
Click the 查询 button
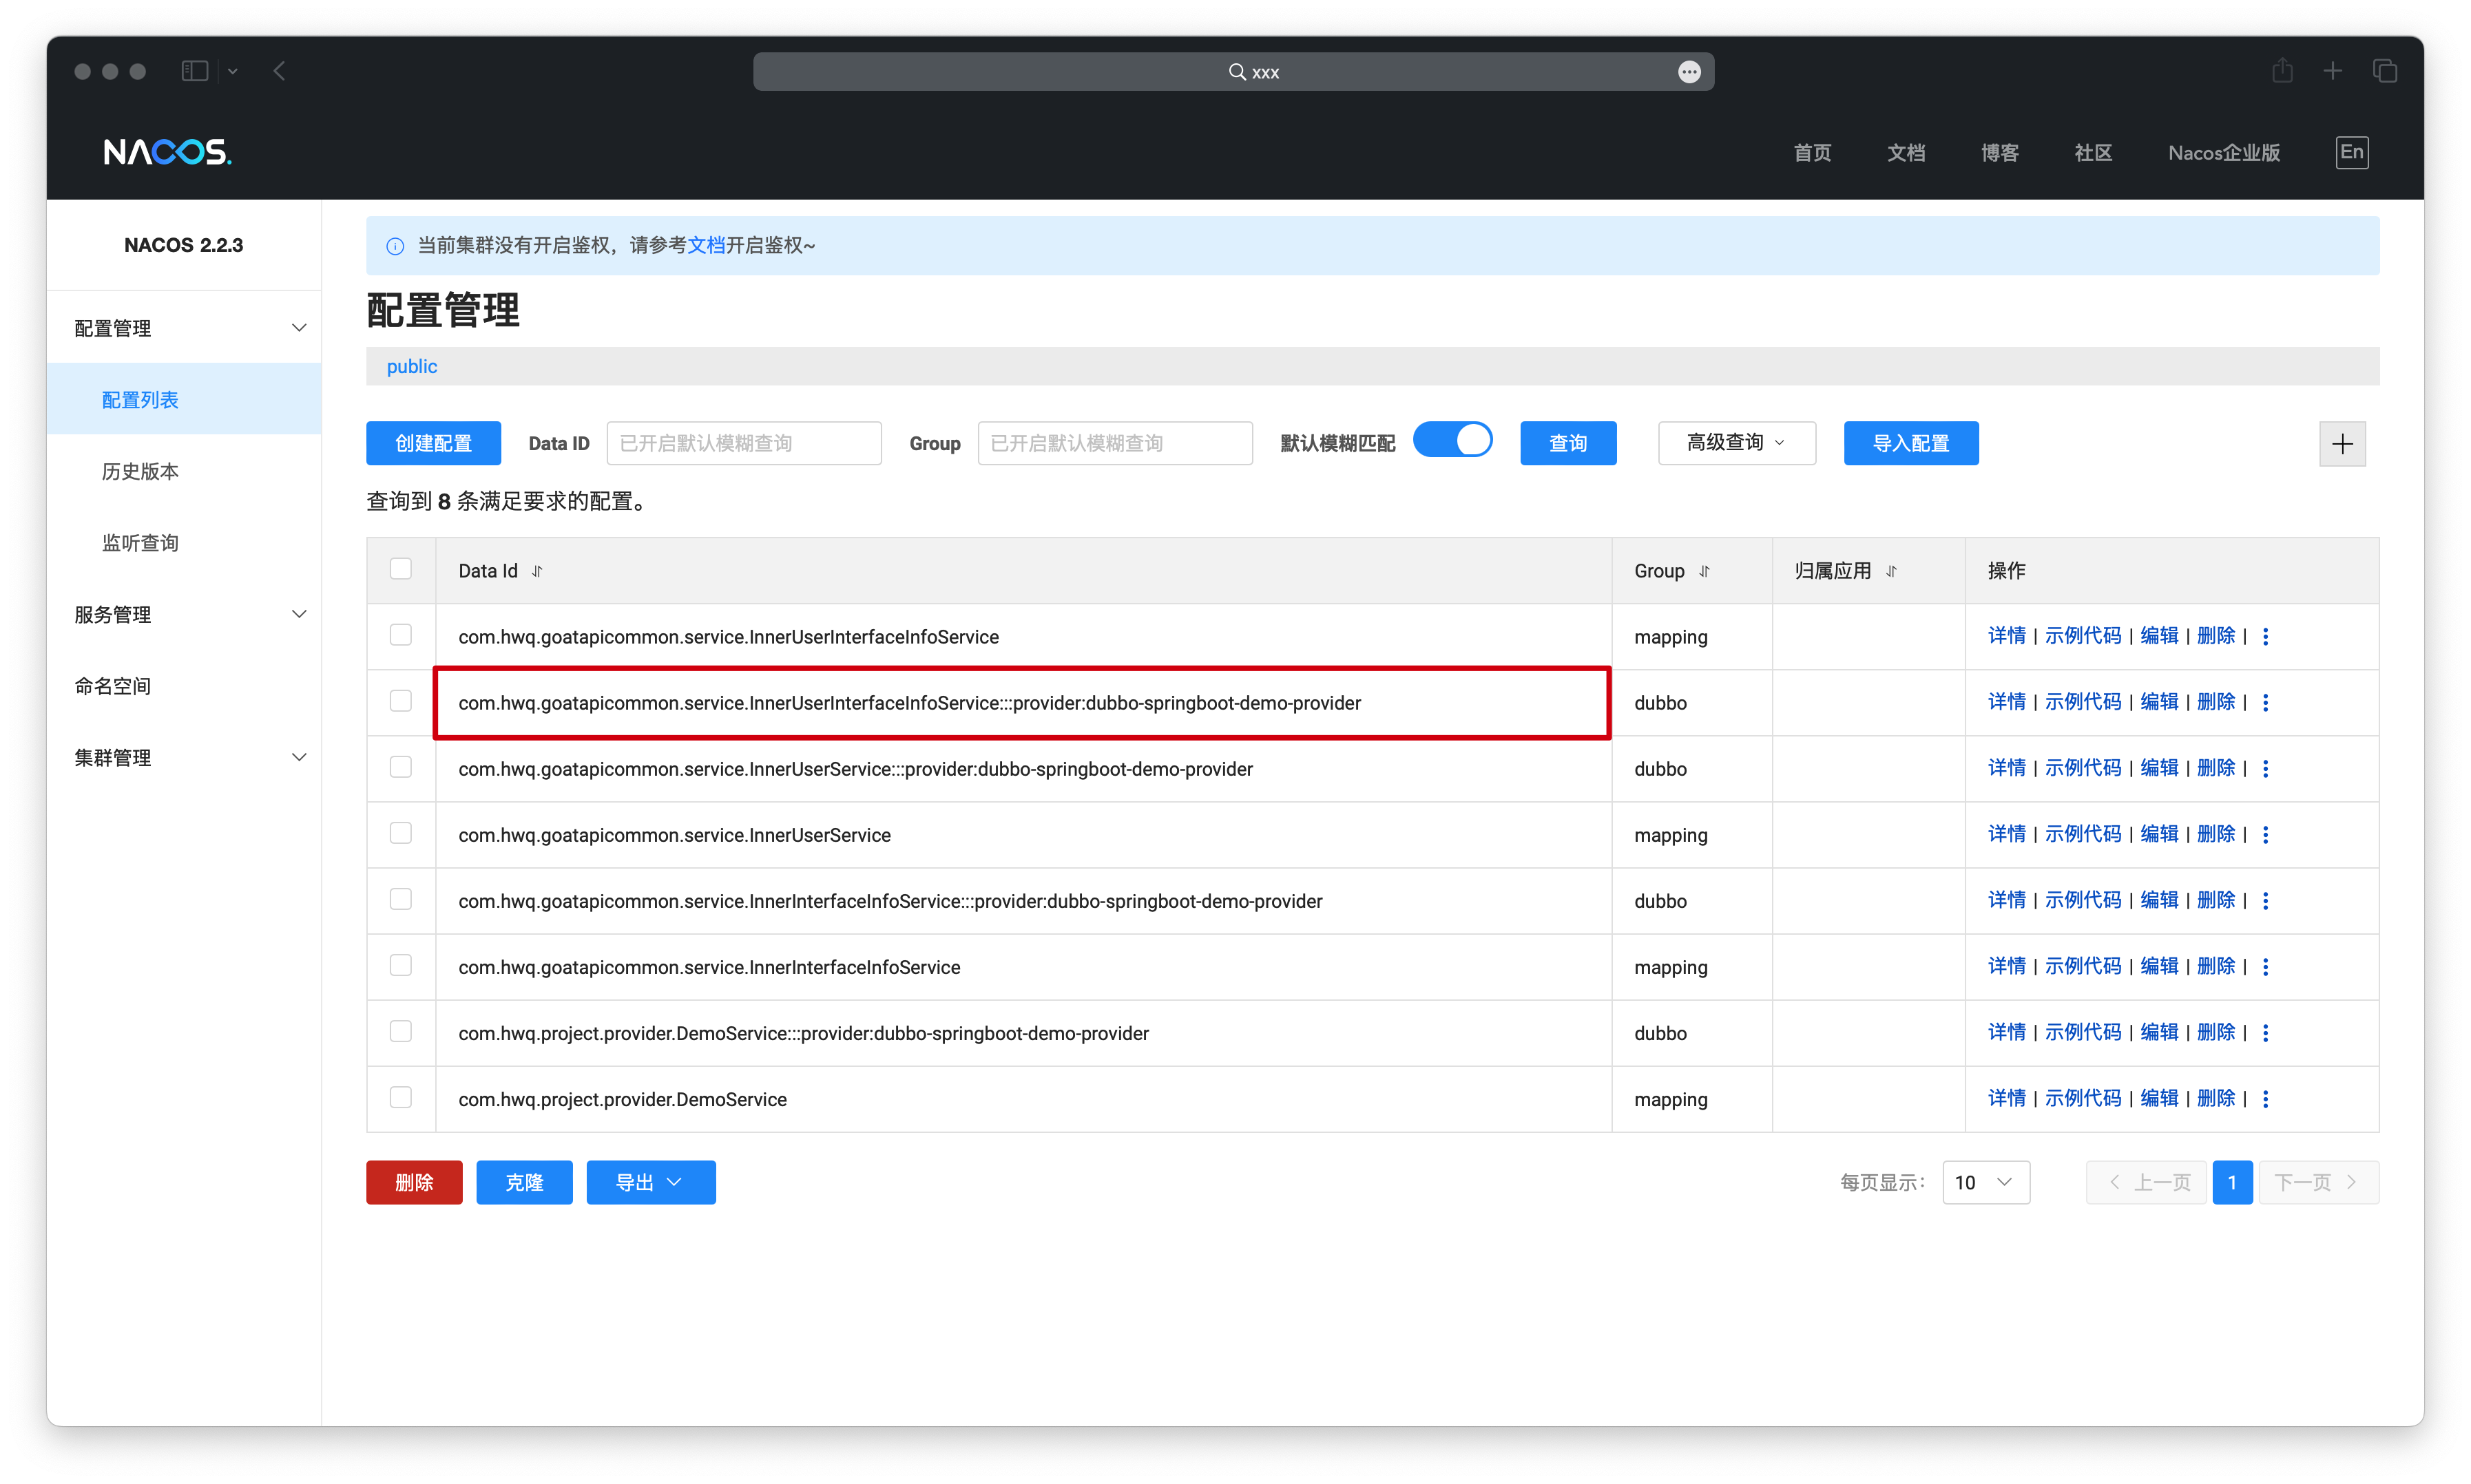click(x=1567, y=443)
